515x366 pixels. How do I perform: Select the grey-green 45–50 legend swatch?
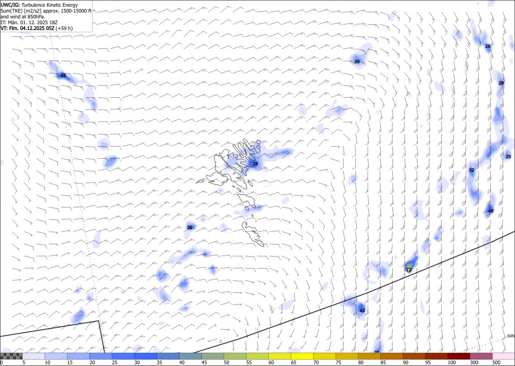pyautogui.click(x=213, y=356)
